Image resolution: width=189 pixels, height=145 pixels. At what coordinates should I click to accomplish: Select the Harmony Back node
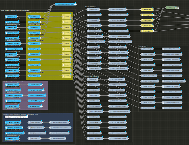pos(12,70)
